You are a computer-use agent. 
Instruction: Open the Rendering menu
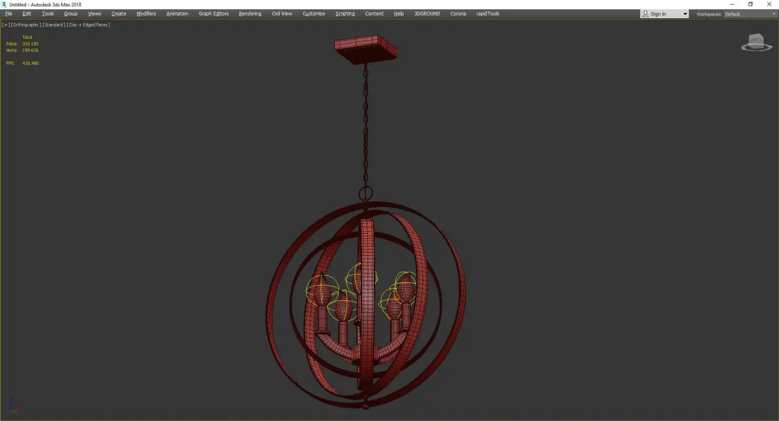(250, 14)
